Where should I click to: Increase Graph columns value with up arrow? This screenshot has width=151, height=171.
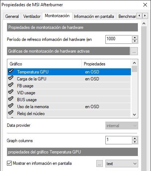click(135, 138)
